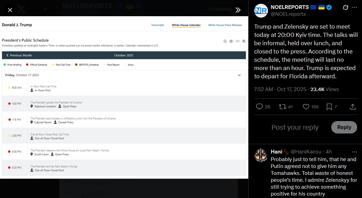Click the verified badge beside NOELREPORTS

click(329, 7)
